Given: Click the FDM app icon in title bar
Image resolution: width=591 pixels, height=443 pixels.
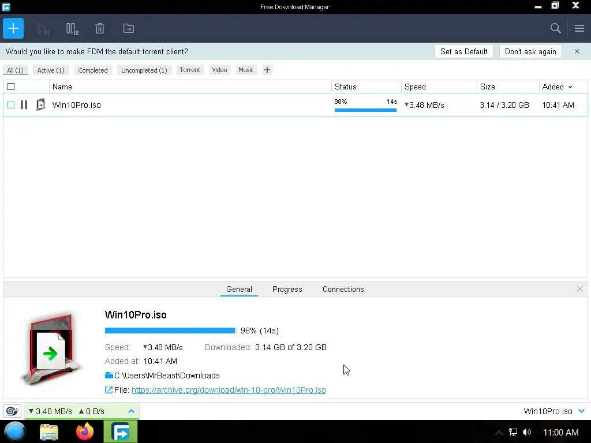Looking at the screenshot, I should (x=6, y=7).
